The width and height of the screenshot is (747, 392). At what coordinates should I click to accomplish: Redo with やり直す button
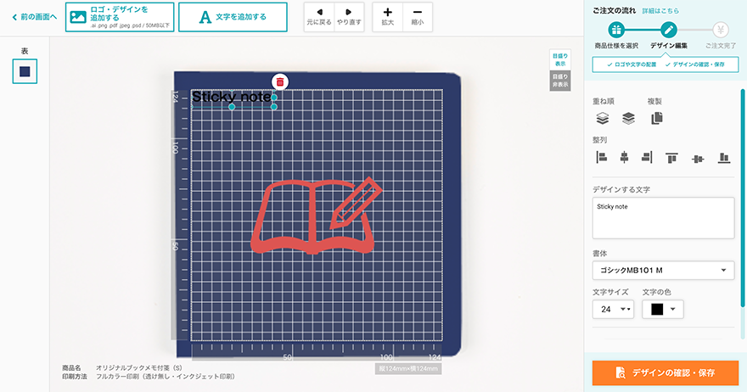[349, 17]
